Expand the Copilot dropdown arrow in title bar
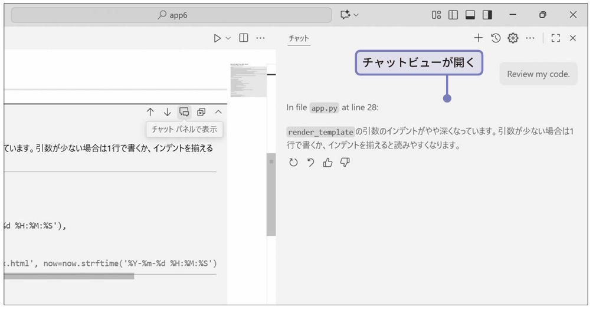Viewport: 593px width, 310px height. [x=356, y=15]
